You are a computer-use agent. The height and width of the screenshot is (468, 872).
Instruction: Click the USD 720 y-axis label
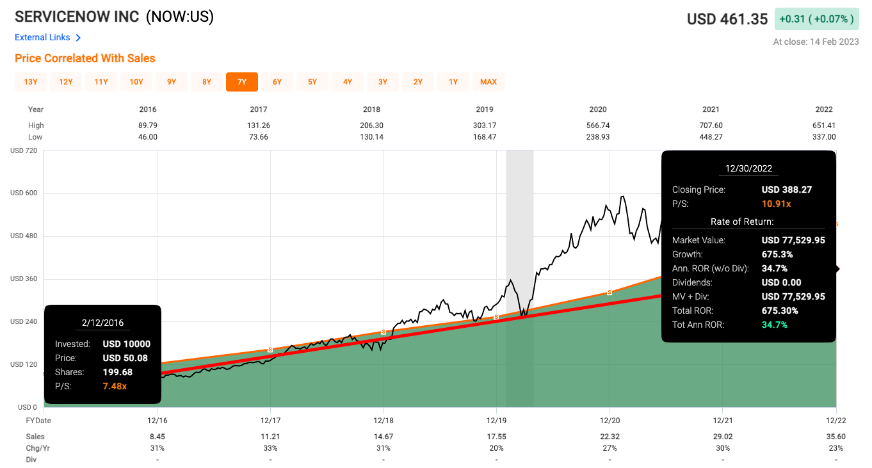tap(24, 150)
